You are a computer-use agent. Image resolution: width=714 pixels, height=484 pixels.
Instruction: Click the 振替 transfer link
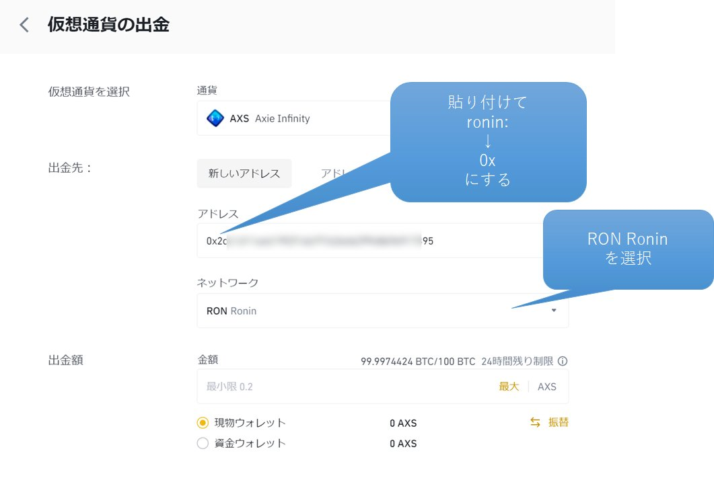559,422
